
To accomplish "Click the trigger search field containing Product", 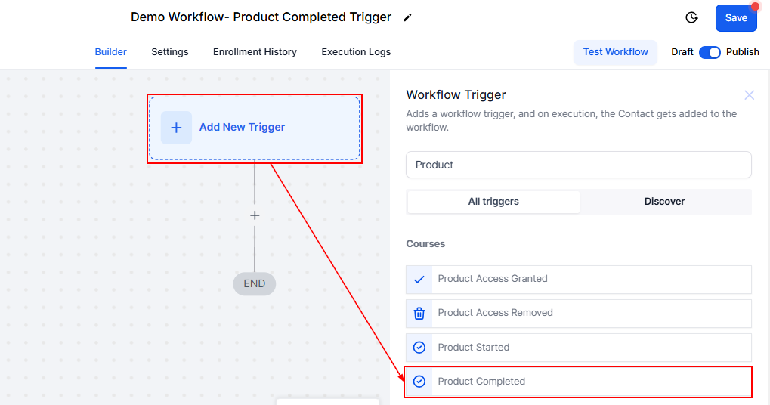I will (578, 165).
